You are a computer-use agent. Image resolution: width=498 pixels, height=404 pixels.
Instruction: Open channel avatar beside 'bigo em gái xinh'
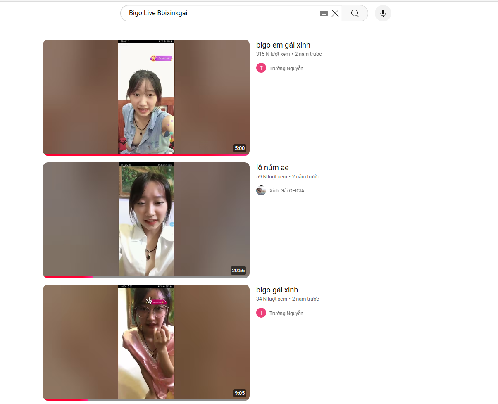tap(261, 68)
